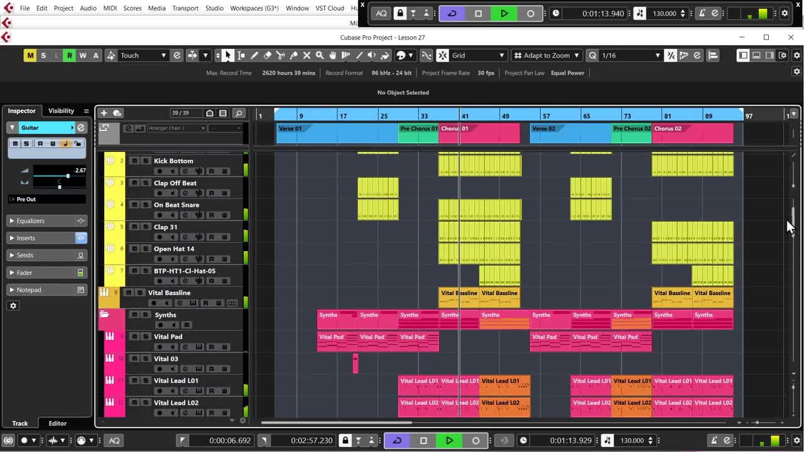Open the Transport menu
This screenshot has width=804, height=452.
185,8
